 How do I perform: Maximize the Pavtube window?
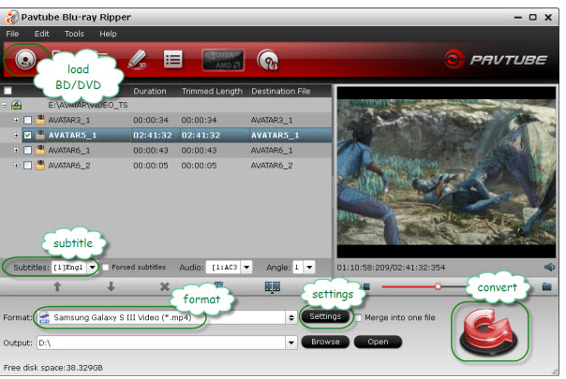click(533, 17)
